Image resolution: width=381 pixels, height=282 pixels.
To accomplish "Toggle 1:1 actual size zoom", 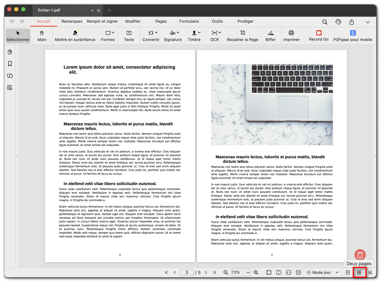I will pyautogui.click(x=299, y=272).
